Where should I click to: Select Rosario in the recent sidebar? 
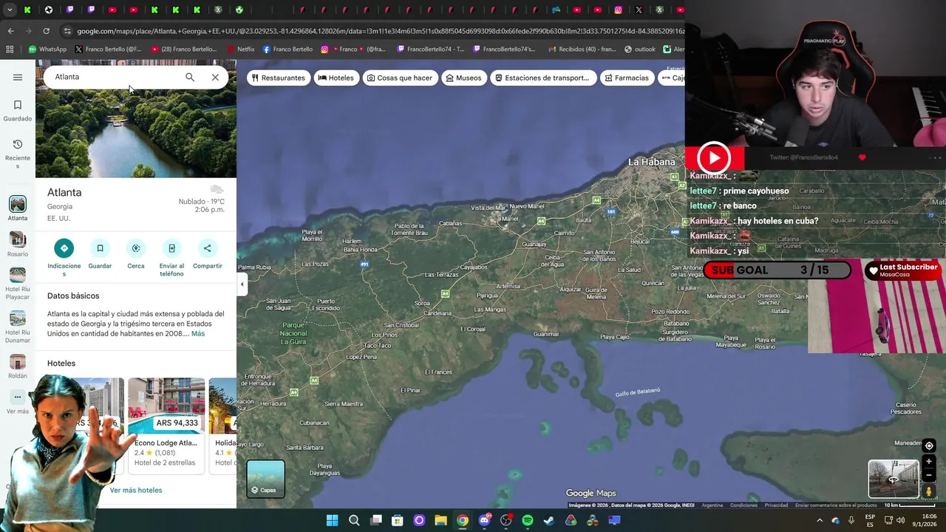coord(18,244)
